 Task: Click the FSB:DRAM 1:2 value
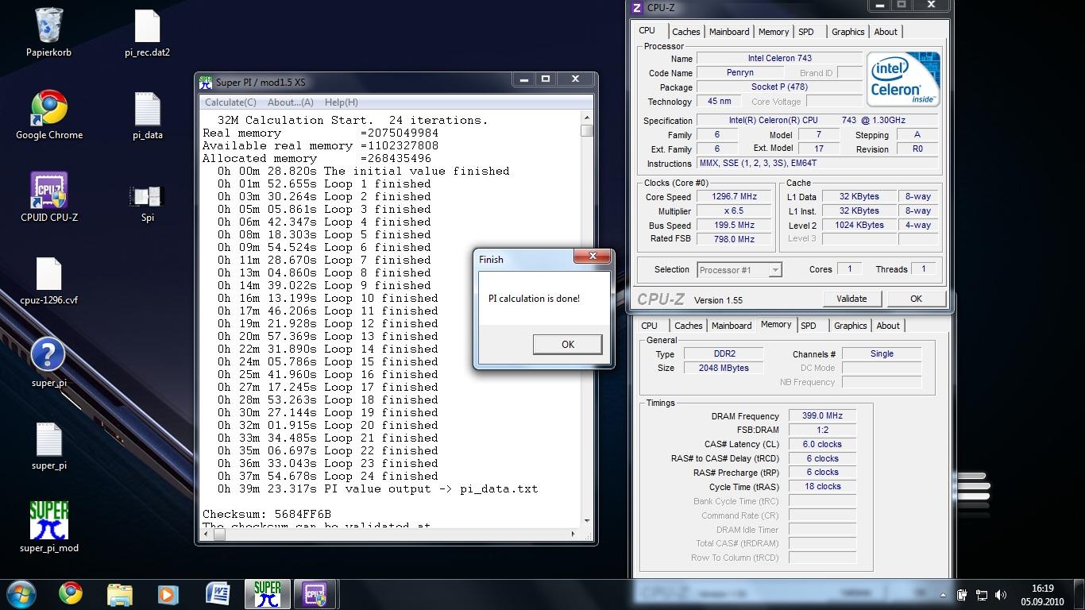pyautogui.click(x=822, y=430)
